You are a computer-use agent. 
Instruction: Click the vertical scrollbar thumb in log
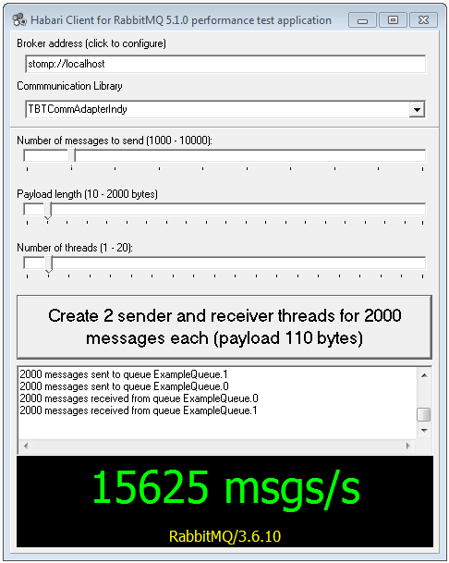tap(424, 414)
